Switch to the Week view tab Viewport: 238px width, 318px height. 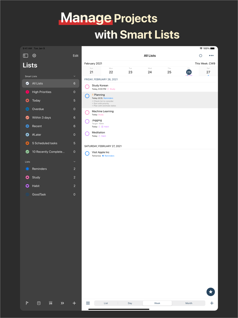(x=157, y=303)
